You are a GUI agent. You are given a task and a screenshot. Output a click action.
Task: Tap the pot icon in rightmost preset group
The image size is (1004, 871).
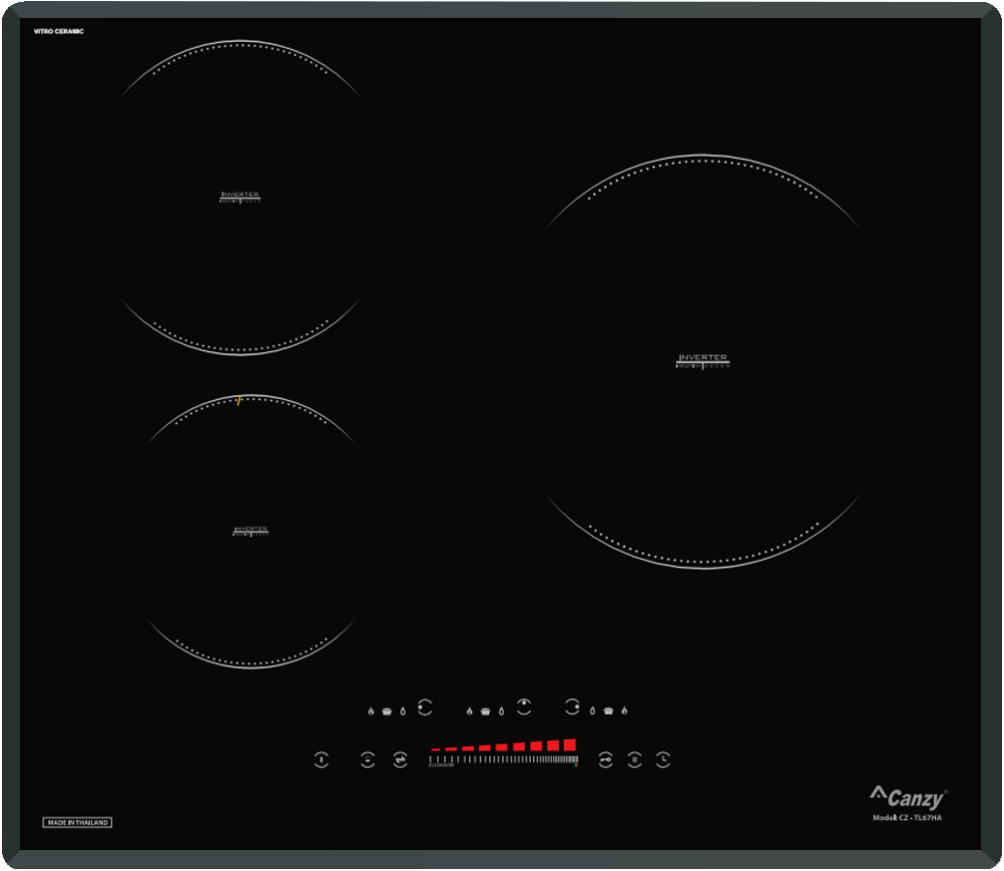609,711
